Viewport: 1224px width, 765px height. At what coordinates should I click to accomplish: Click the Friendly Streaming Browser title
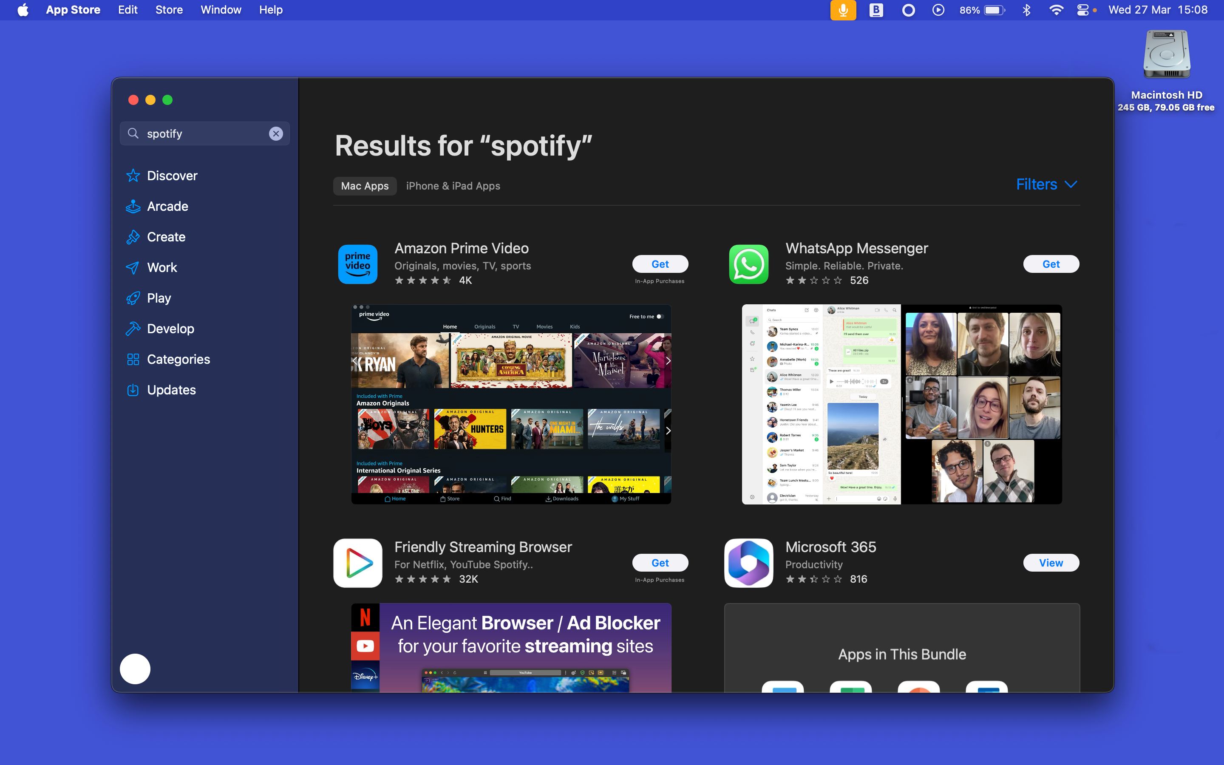(x=483, y=547)
